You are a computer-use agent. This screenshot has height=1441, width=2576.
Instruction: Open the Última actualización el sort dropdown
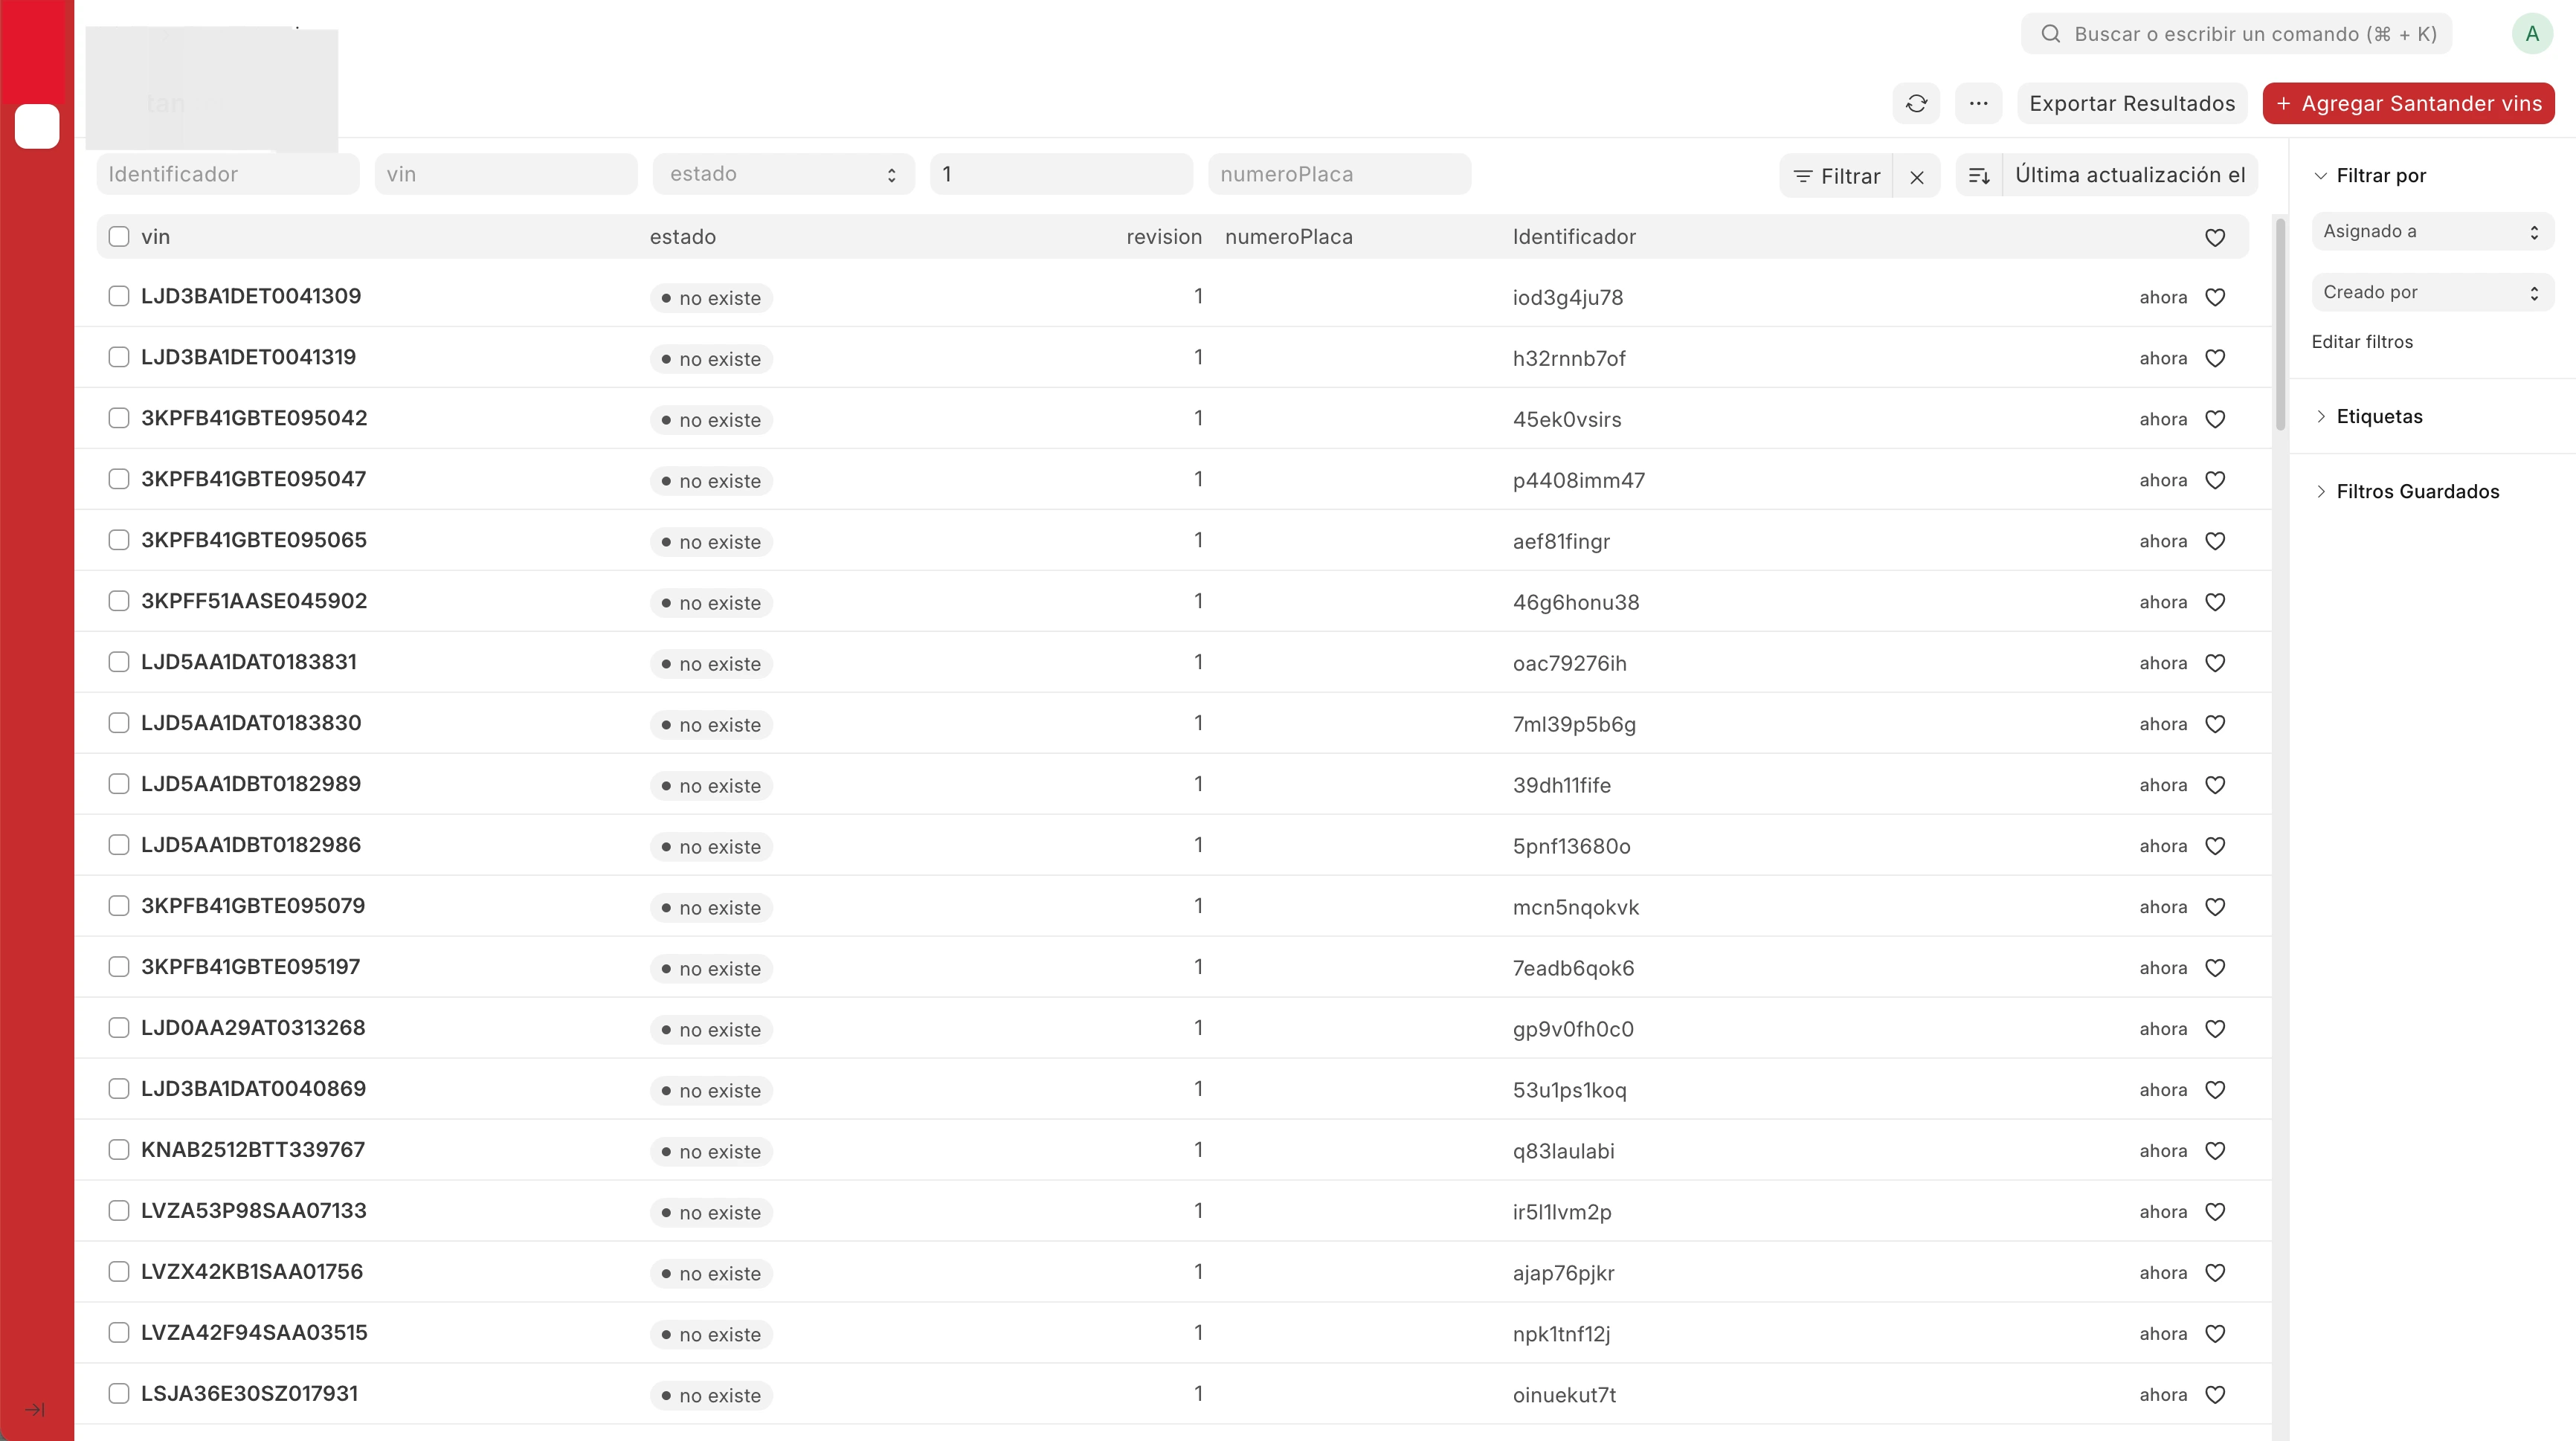[2130, 176]
